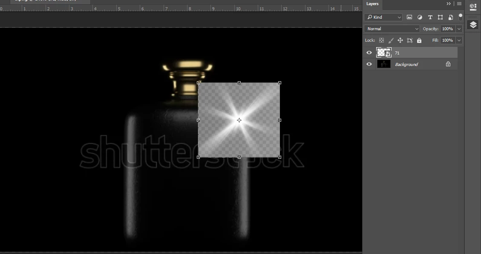
Task: Lock image pixels brush icon
Action: [391, 40]
